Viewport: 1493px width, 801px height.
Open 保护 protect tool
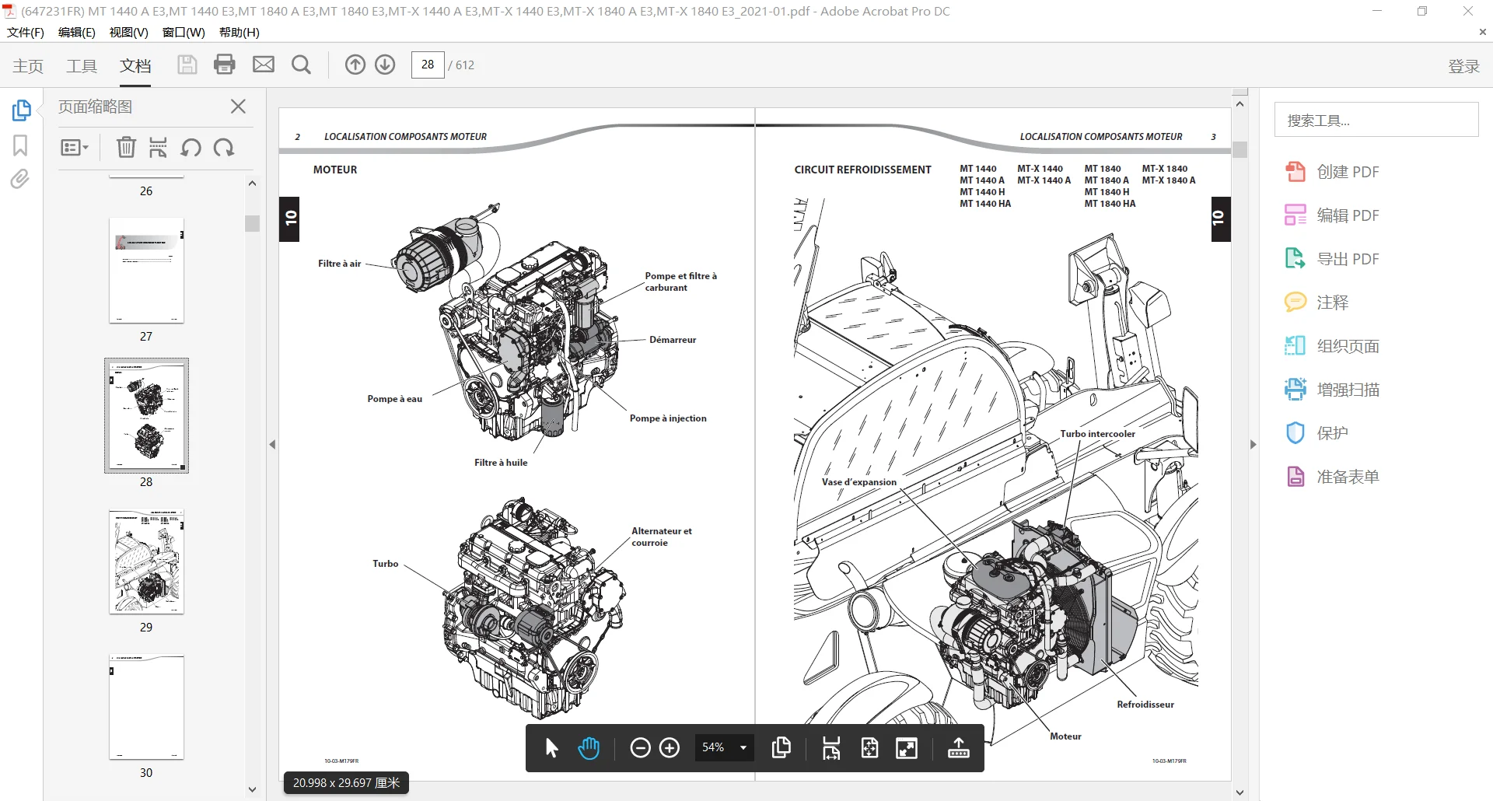pyautogui.click(x=1316, y=433)
